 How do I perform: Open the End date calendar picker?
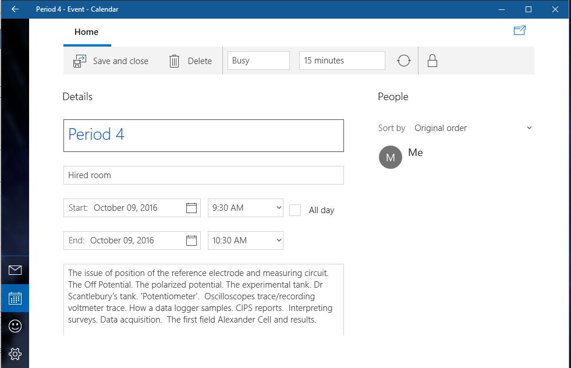point(191,240)
